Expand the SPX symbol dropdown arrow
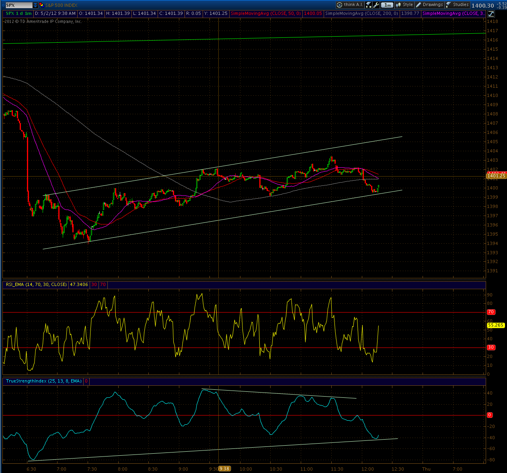This screenshot has height=473, width=507. [x=35, y=5]
